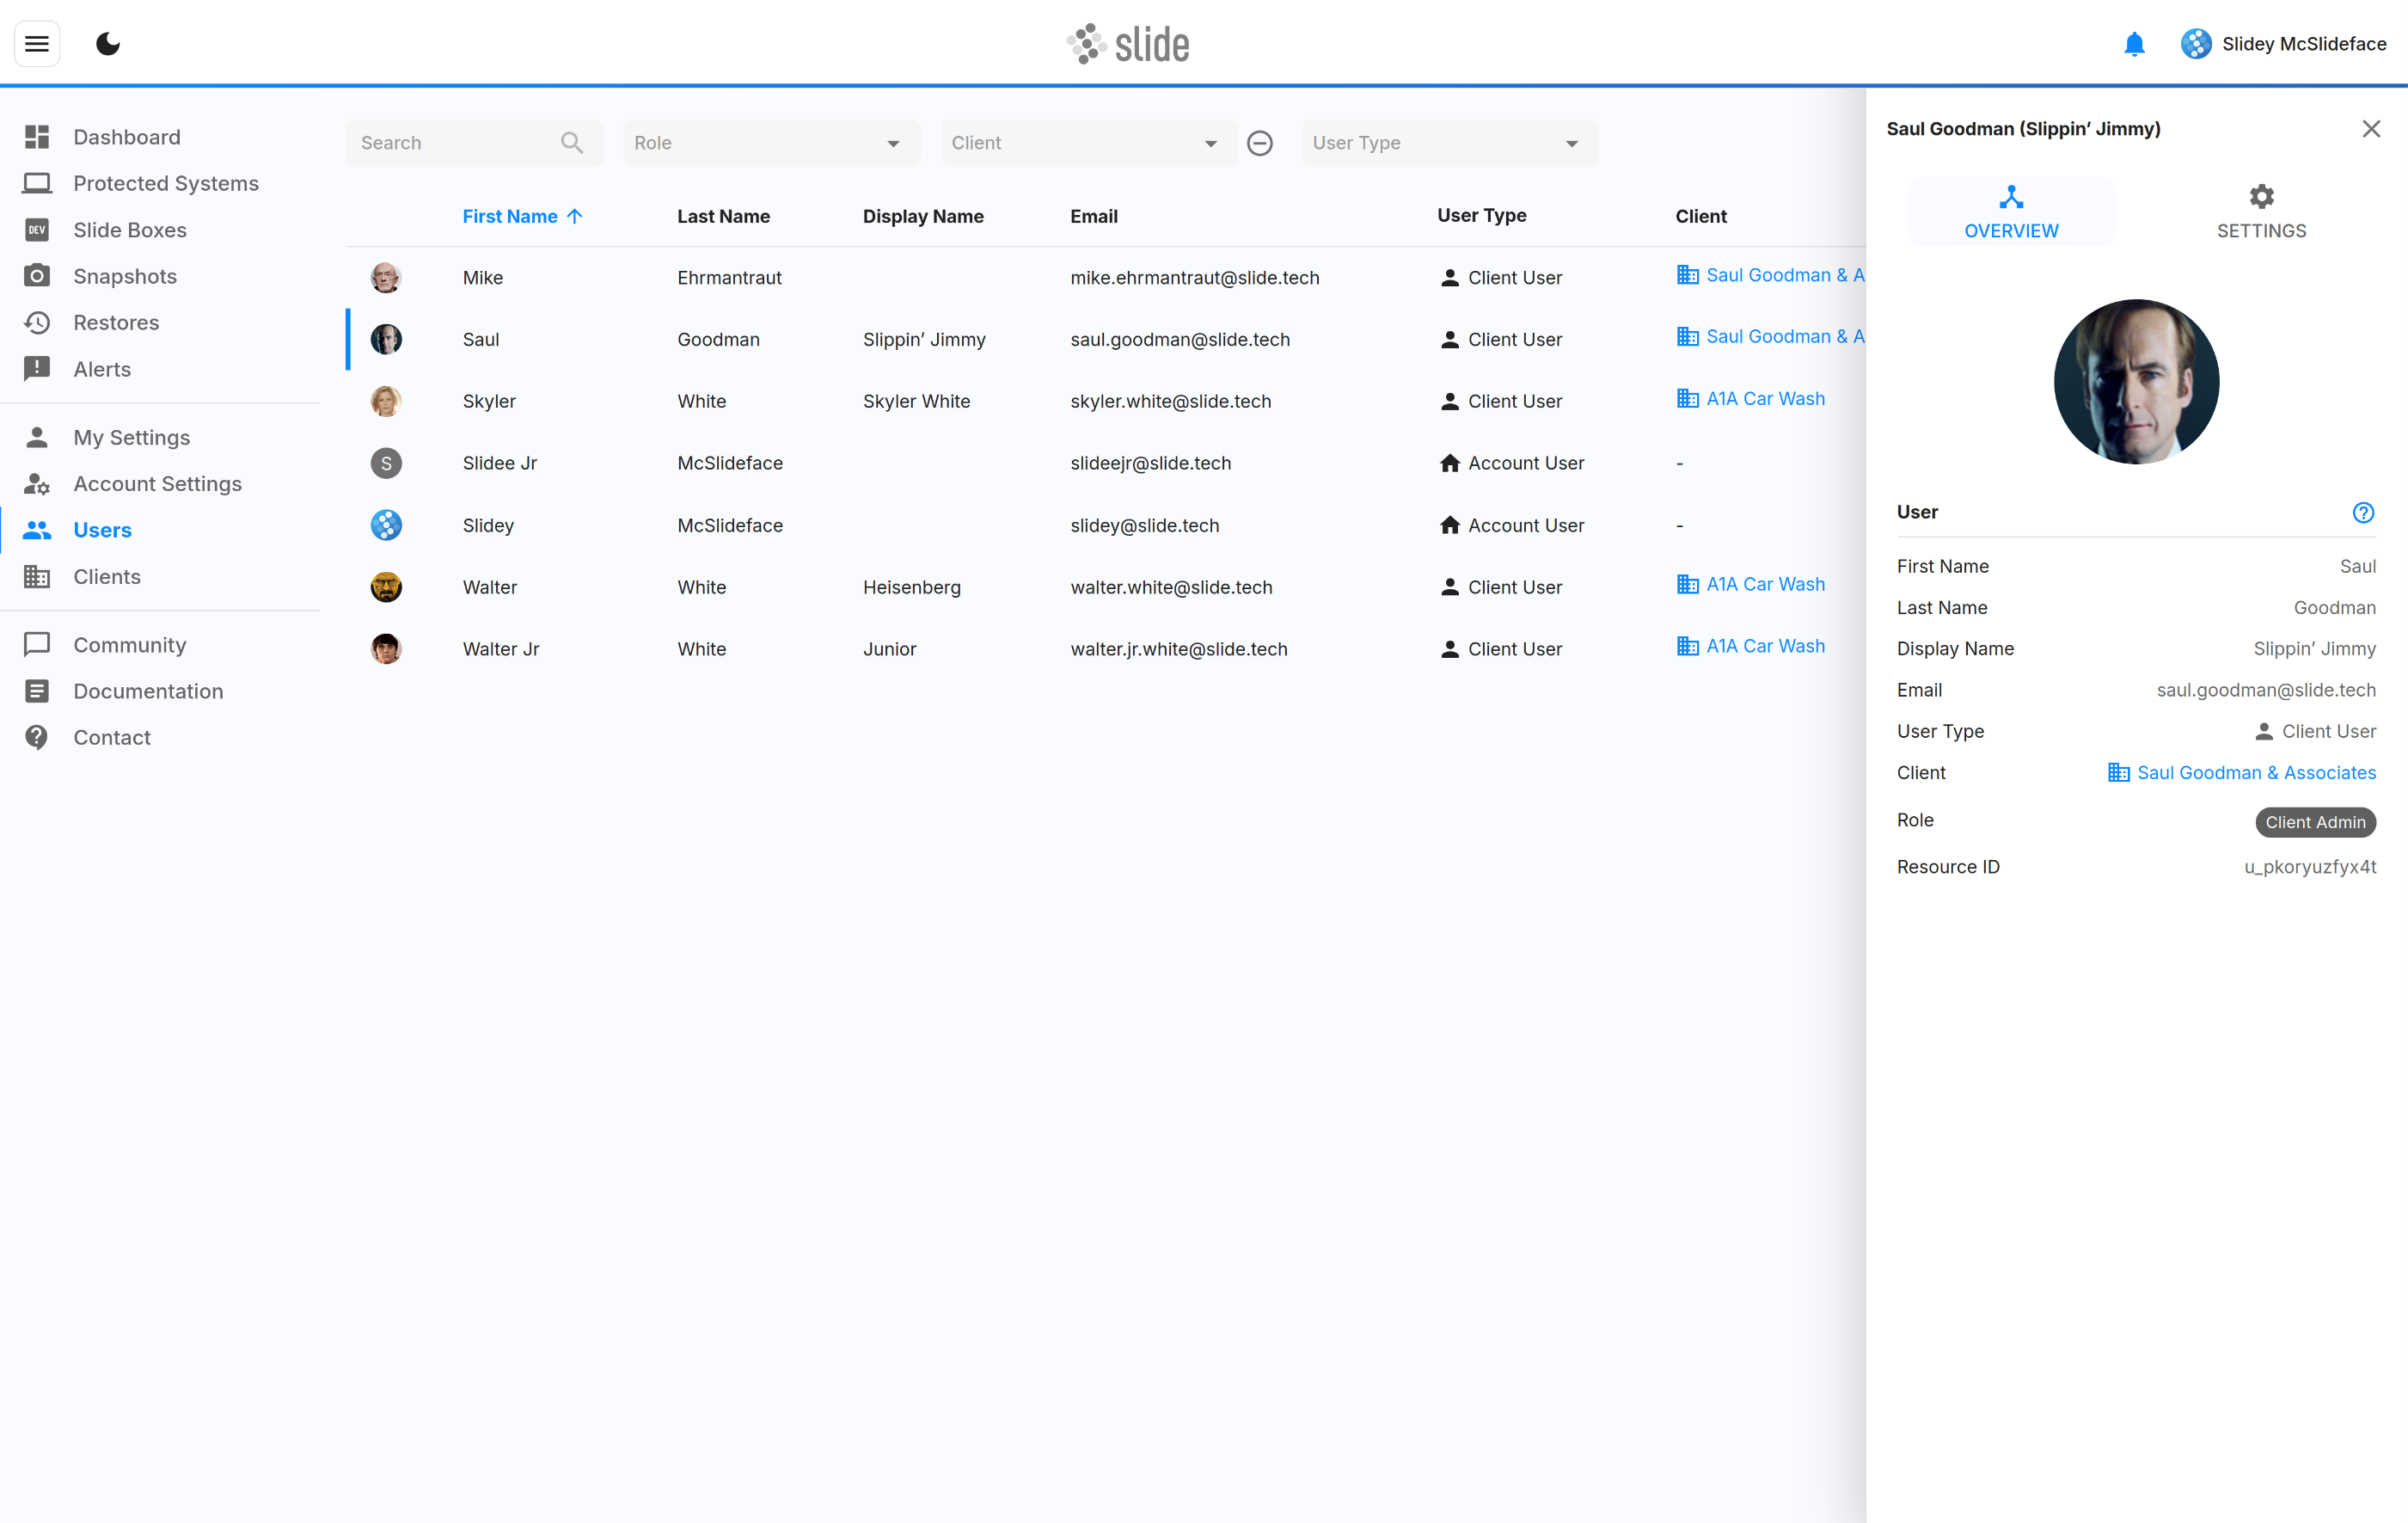Click the Users people icon
2408x1523 pixels.
(x=37, y=530)
